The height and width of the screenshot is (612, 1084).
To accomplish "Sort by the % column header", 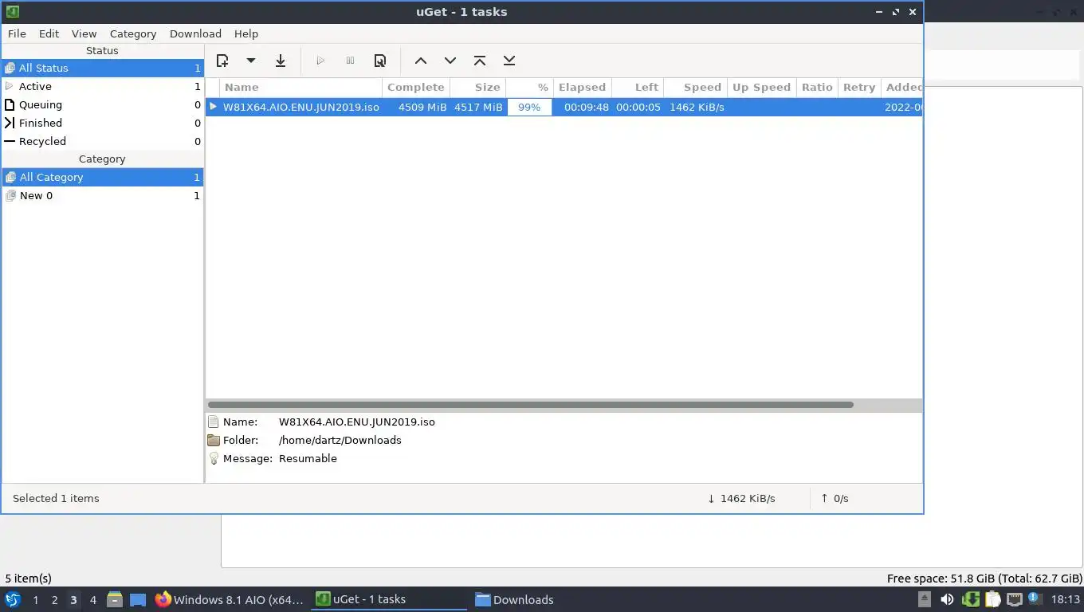I will pos(530,87).
